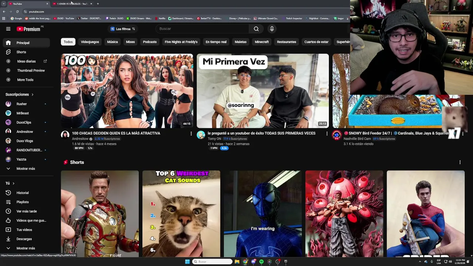Open options menu for 100 CHICAS video
Viewport: 473px width, 266px height.
[x=191, y=133]
